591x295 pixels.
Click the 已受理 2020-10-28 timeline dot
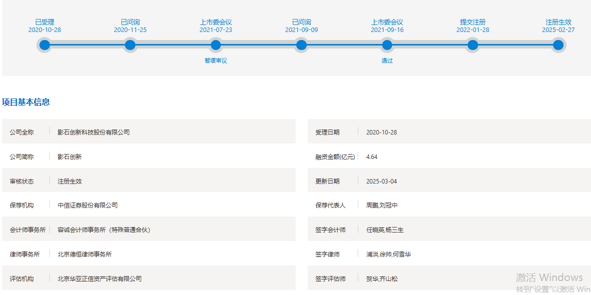click(x=44, y=45)
